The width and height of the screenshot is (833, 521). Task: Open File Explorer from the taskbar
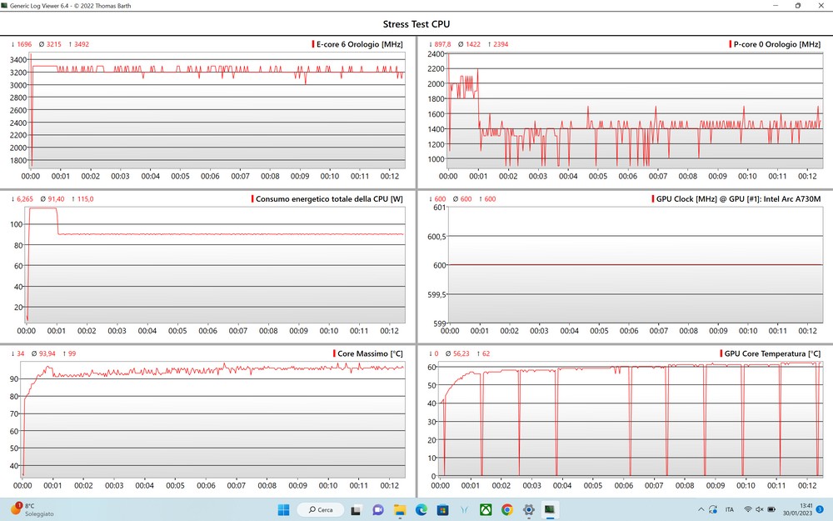click(399, 509)
